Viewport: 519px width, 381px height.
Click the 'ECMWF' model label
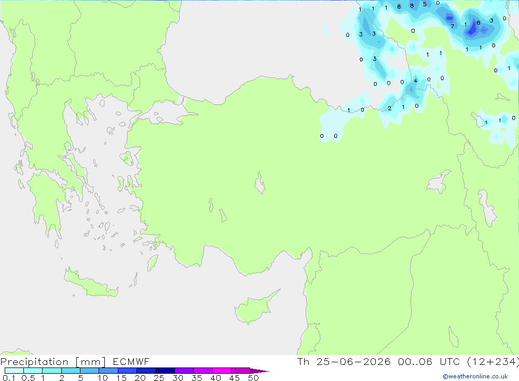pyautogui.click(x=131, y=361)
